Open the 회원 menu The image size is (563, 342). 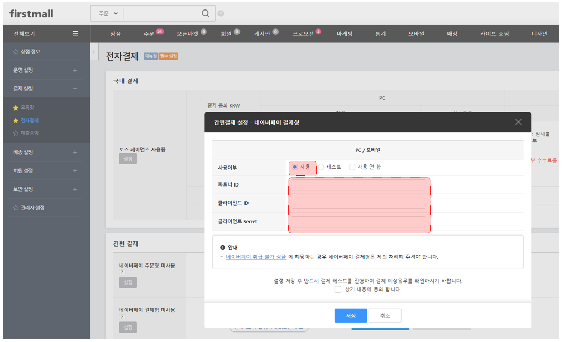(226, 34)
